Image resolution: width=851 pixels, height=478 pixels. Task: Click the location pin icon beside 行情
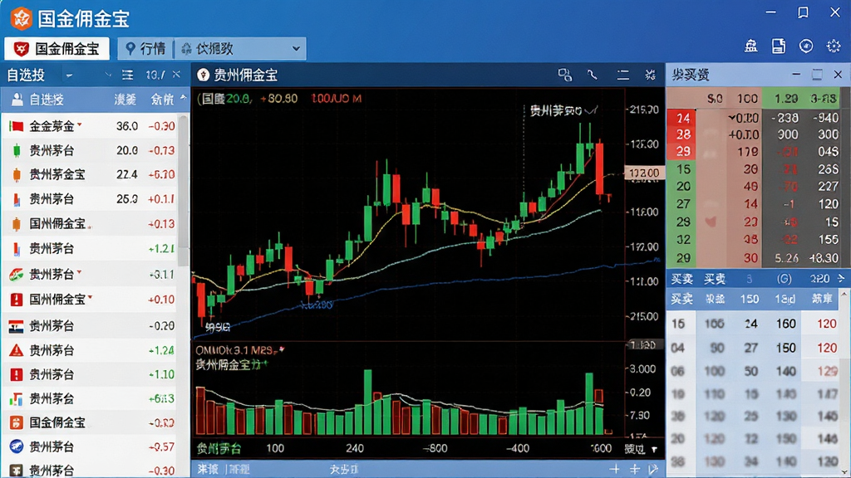pyautogui.click(x=130, y=49)
